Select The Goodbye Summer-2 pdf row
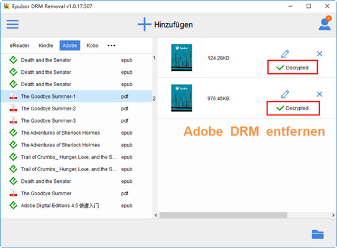The height and width of the screenshot is (248, 337). (x=76, y=108)
